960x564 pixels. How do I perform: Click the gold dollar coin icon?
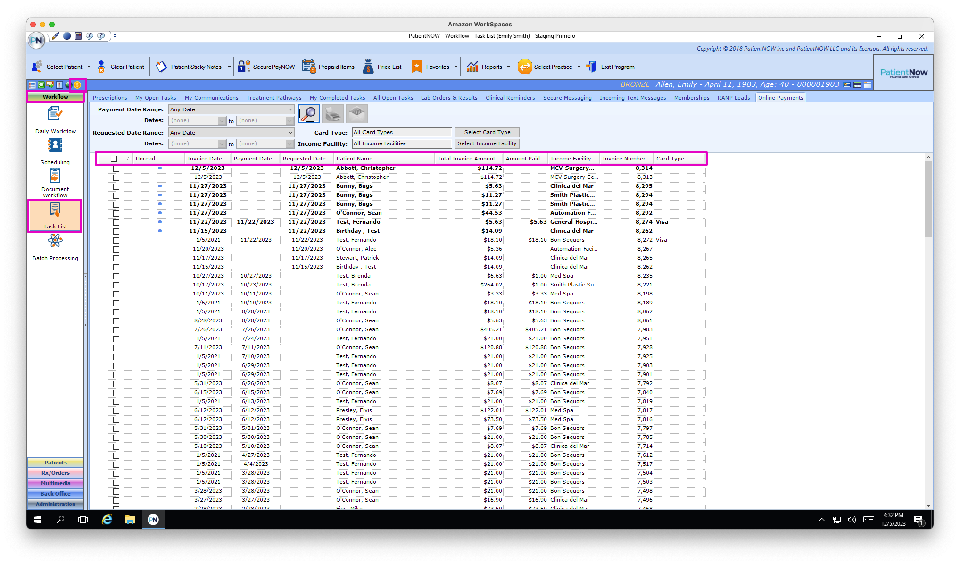[x=77, y=85]
